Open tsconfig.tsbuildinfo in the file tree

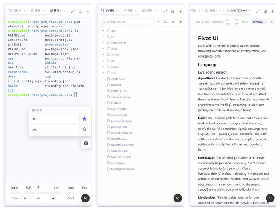[x=121, y=169]
